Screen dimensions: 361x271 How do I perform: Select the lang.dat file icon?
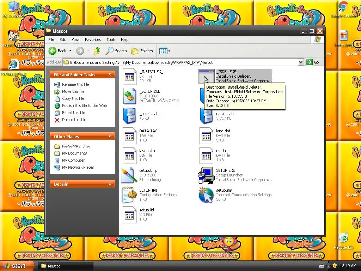point(206,136)
